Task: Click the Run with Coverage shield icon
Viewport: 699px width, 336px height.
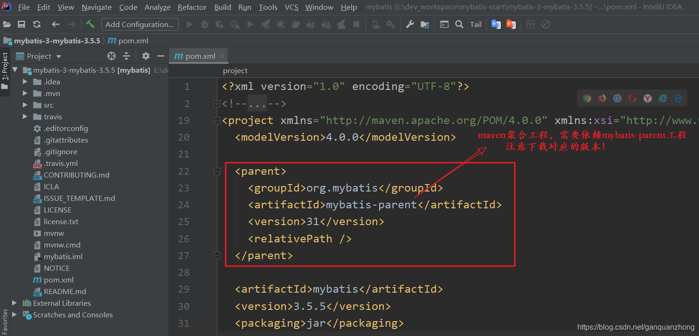Action: pos(220,24)
